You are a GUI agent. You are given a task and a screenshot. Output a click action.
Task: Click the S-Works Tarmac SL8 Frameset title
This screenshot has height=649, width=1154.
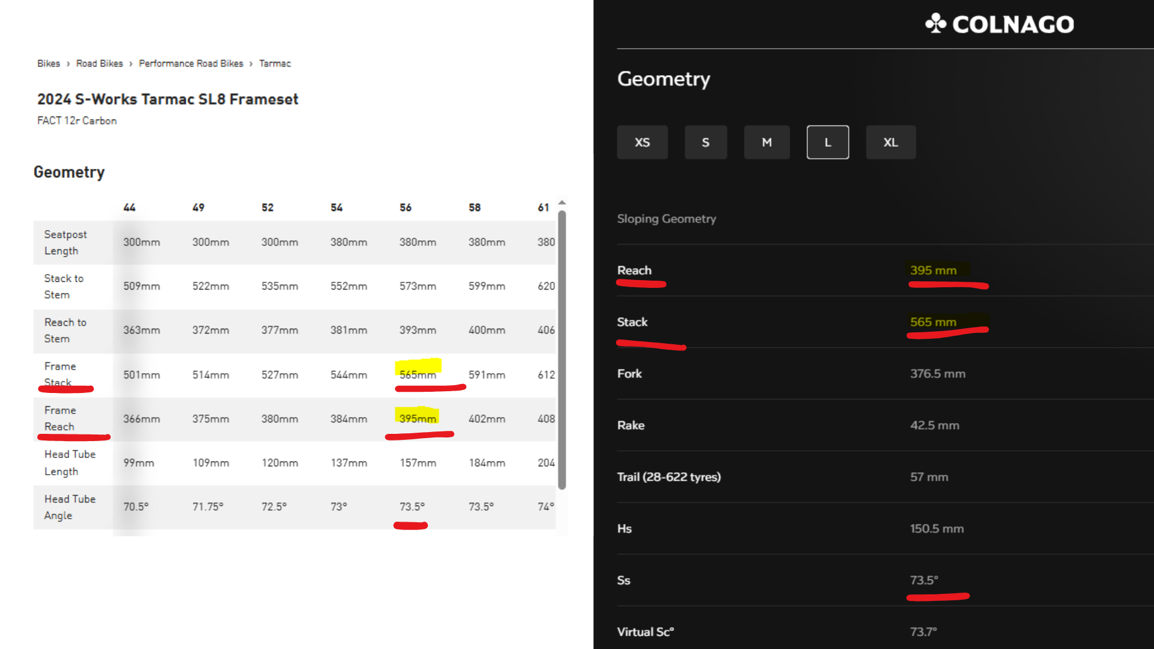(x=168, y=99)
